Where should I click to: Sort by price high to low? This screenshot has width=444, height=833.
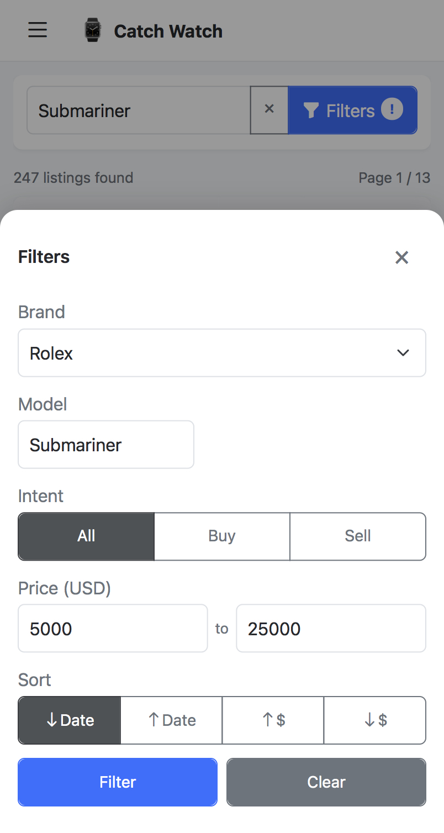coord(374,720)
